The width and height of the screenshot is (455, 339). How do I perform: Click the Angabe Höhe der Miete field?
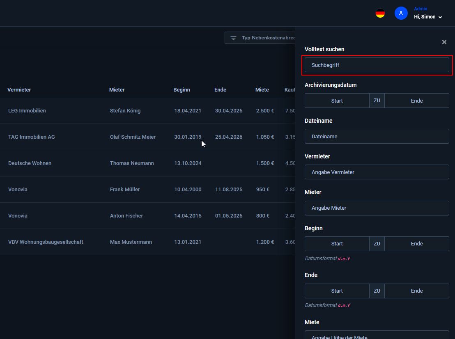pyautogui.click(x=377, y=335)
